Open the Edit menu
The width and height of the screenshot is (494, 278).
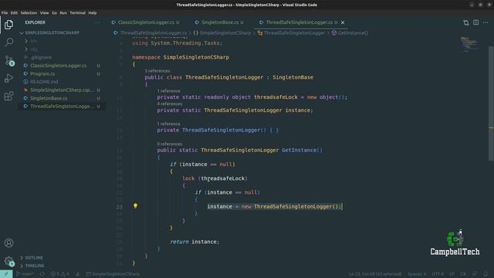14,13
